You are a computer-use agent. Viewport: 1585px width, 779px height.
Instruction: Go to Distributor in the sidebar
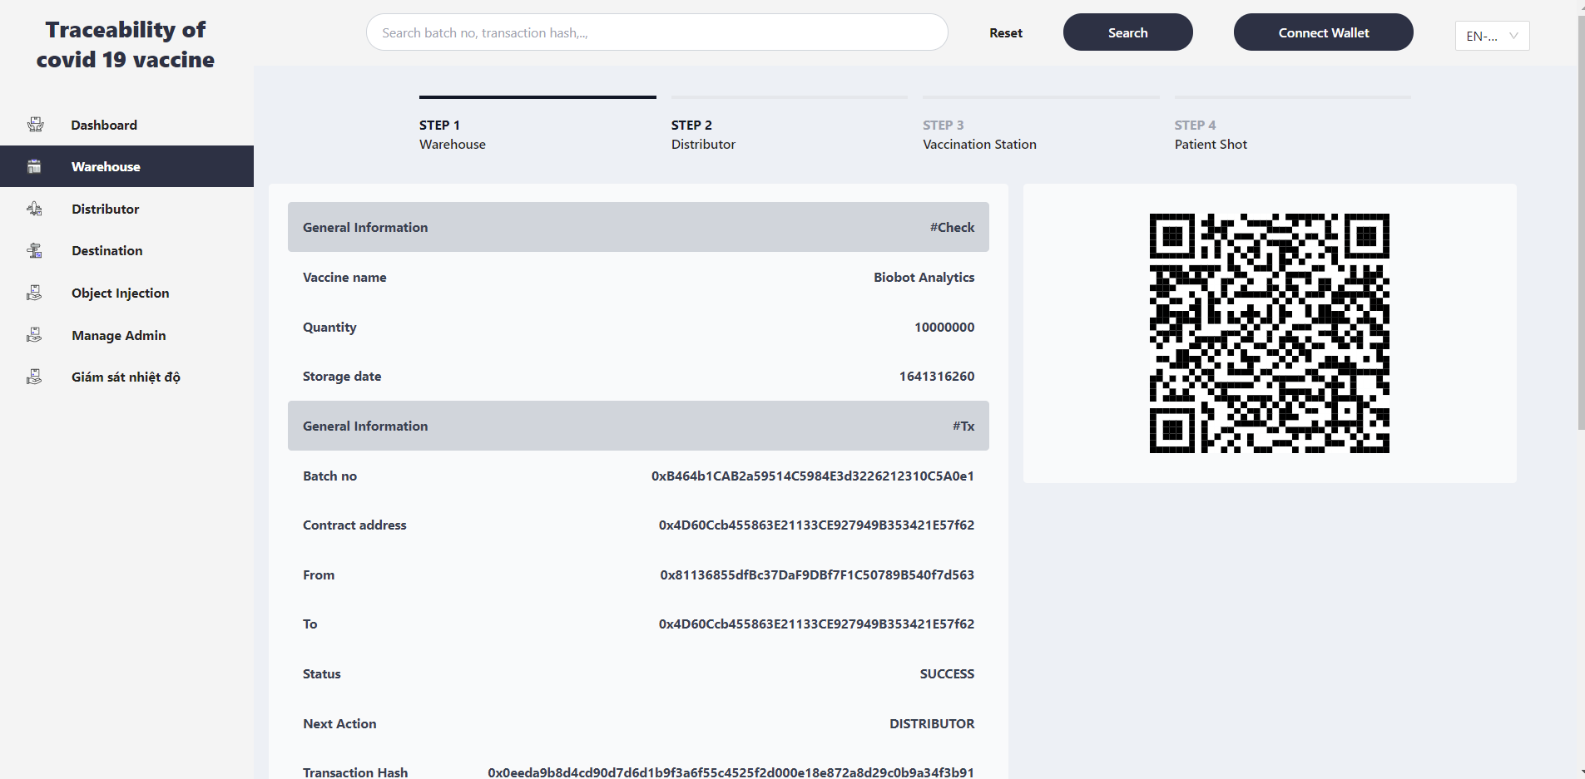tap(126, 209)
